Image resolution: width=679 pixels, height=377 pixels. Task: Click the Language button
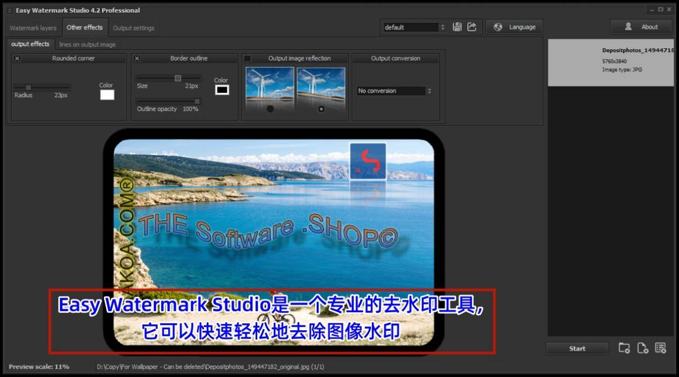(x=514, y=27)
